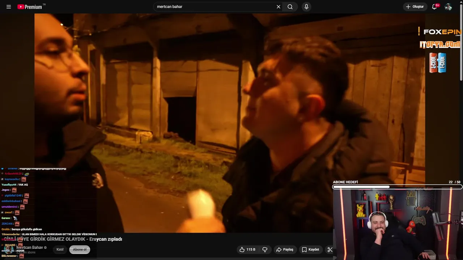The height and width of the screenshot is (260, 463).
Task: Click the chat username BBLtweener
Action: pyautogui.click(x=9, y=256)
